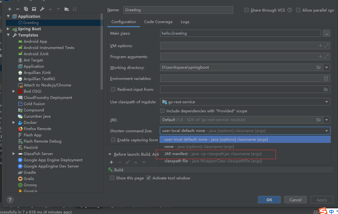
Task: Select Firefox Remote template
Action: coord(37,129)
